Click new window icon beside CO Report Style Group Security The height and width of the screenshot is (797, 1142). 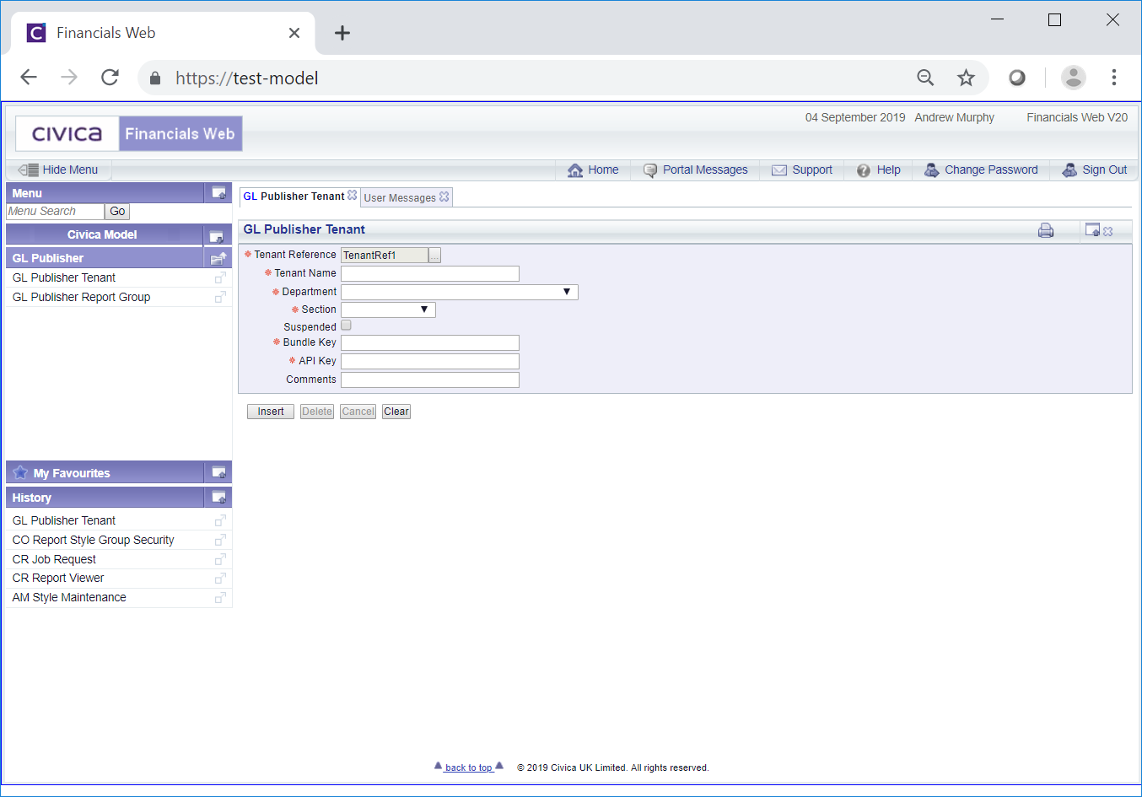(220, 540)
